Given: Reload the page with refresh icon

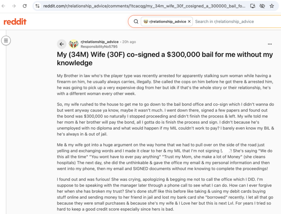Looking at the screenshot, I should point(25,6).
